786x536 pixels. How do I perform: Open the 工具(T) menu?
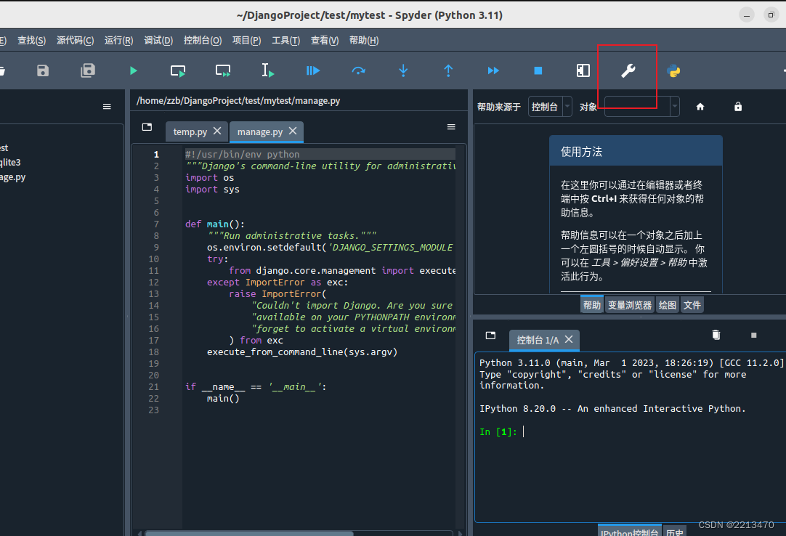[285, 41]
